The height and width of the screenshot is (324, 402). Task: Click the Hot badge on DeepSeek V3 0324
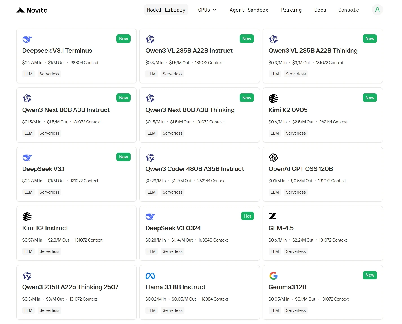(x=247, y=216)
